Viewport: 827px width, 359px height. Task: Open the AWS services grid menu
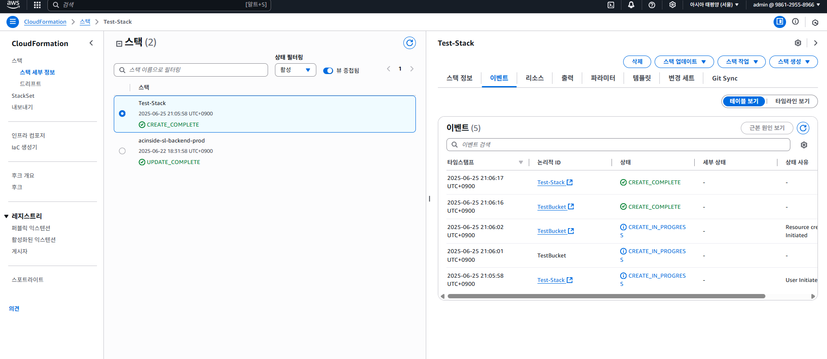37,5
